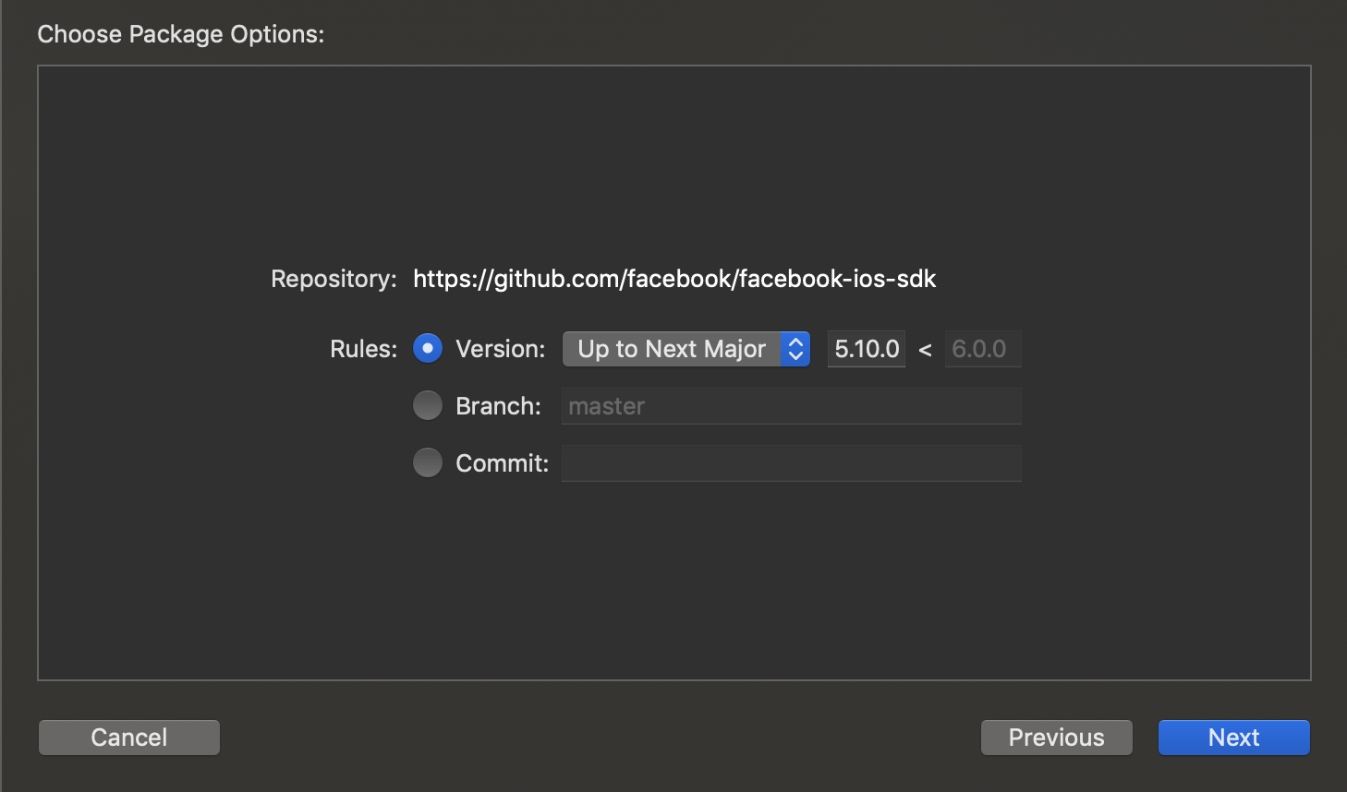The height and width of the screenshot is (792, 1347).
Task: Click the Commit: label text
Action: [x=503, y=463]
